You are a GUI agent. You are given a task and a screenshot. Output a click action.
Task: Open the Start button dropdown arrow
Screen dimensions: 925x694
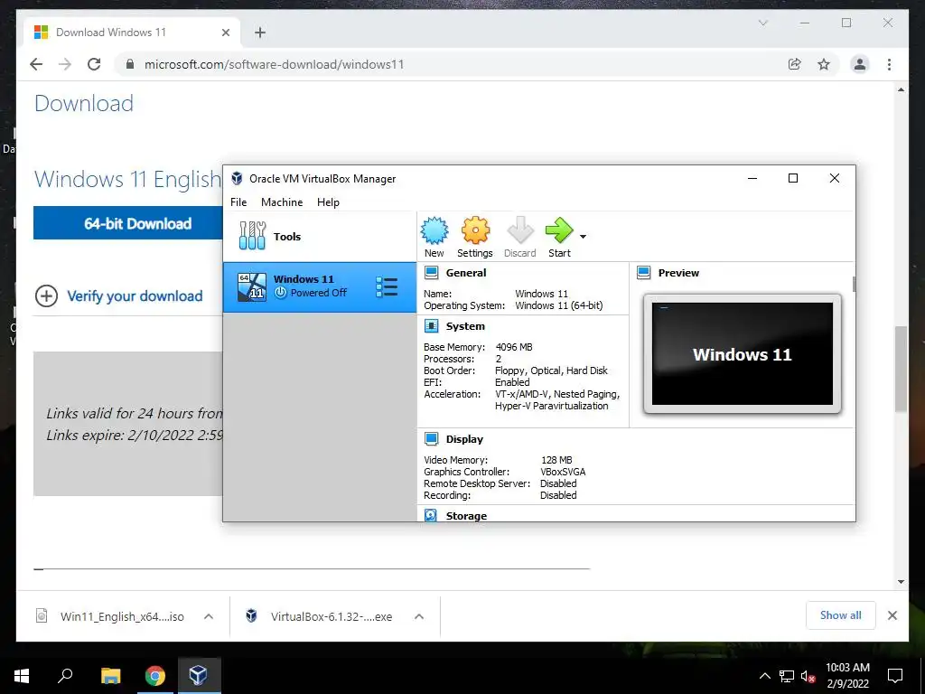pyautogui.click(x=583, y=237)
